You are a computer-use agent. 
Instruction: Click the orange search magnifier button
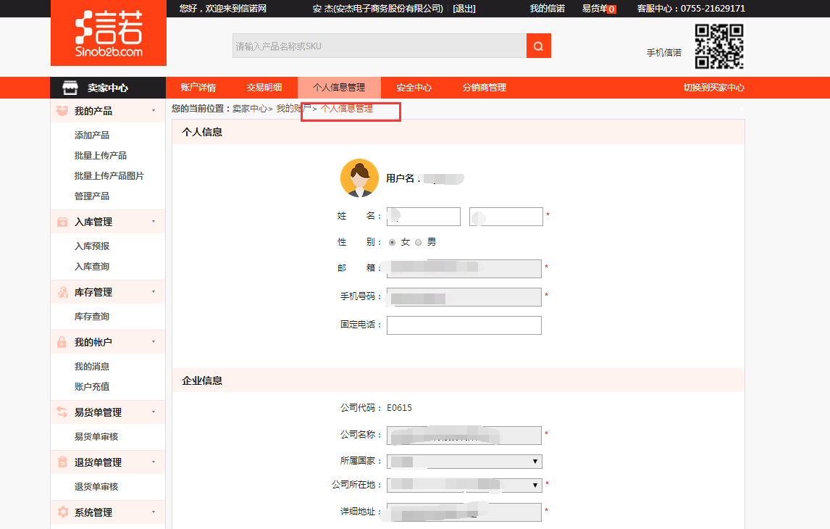point(538,46)
